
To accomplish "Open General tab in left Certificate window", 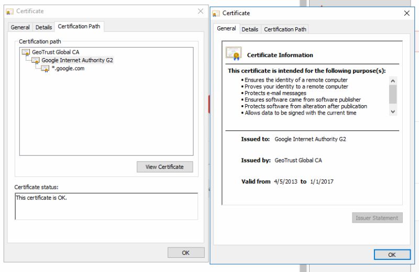I will click(x=20, y=27).
